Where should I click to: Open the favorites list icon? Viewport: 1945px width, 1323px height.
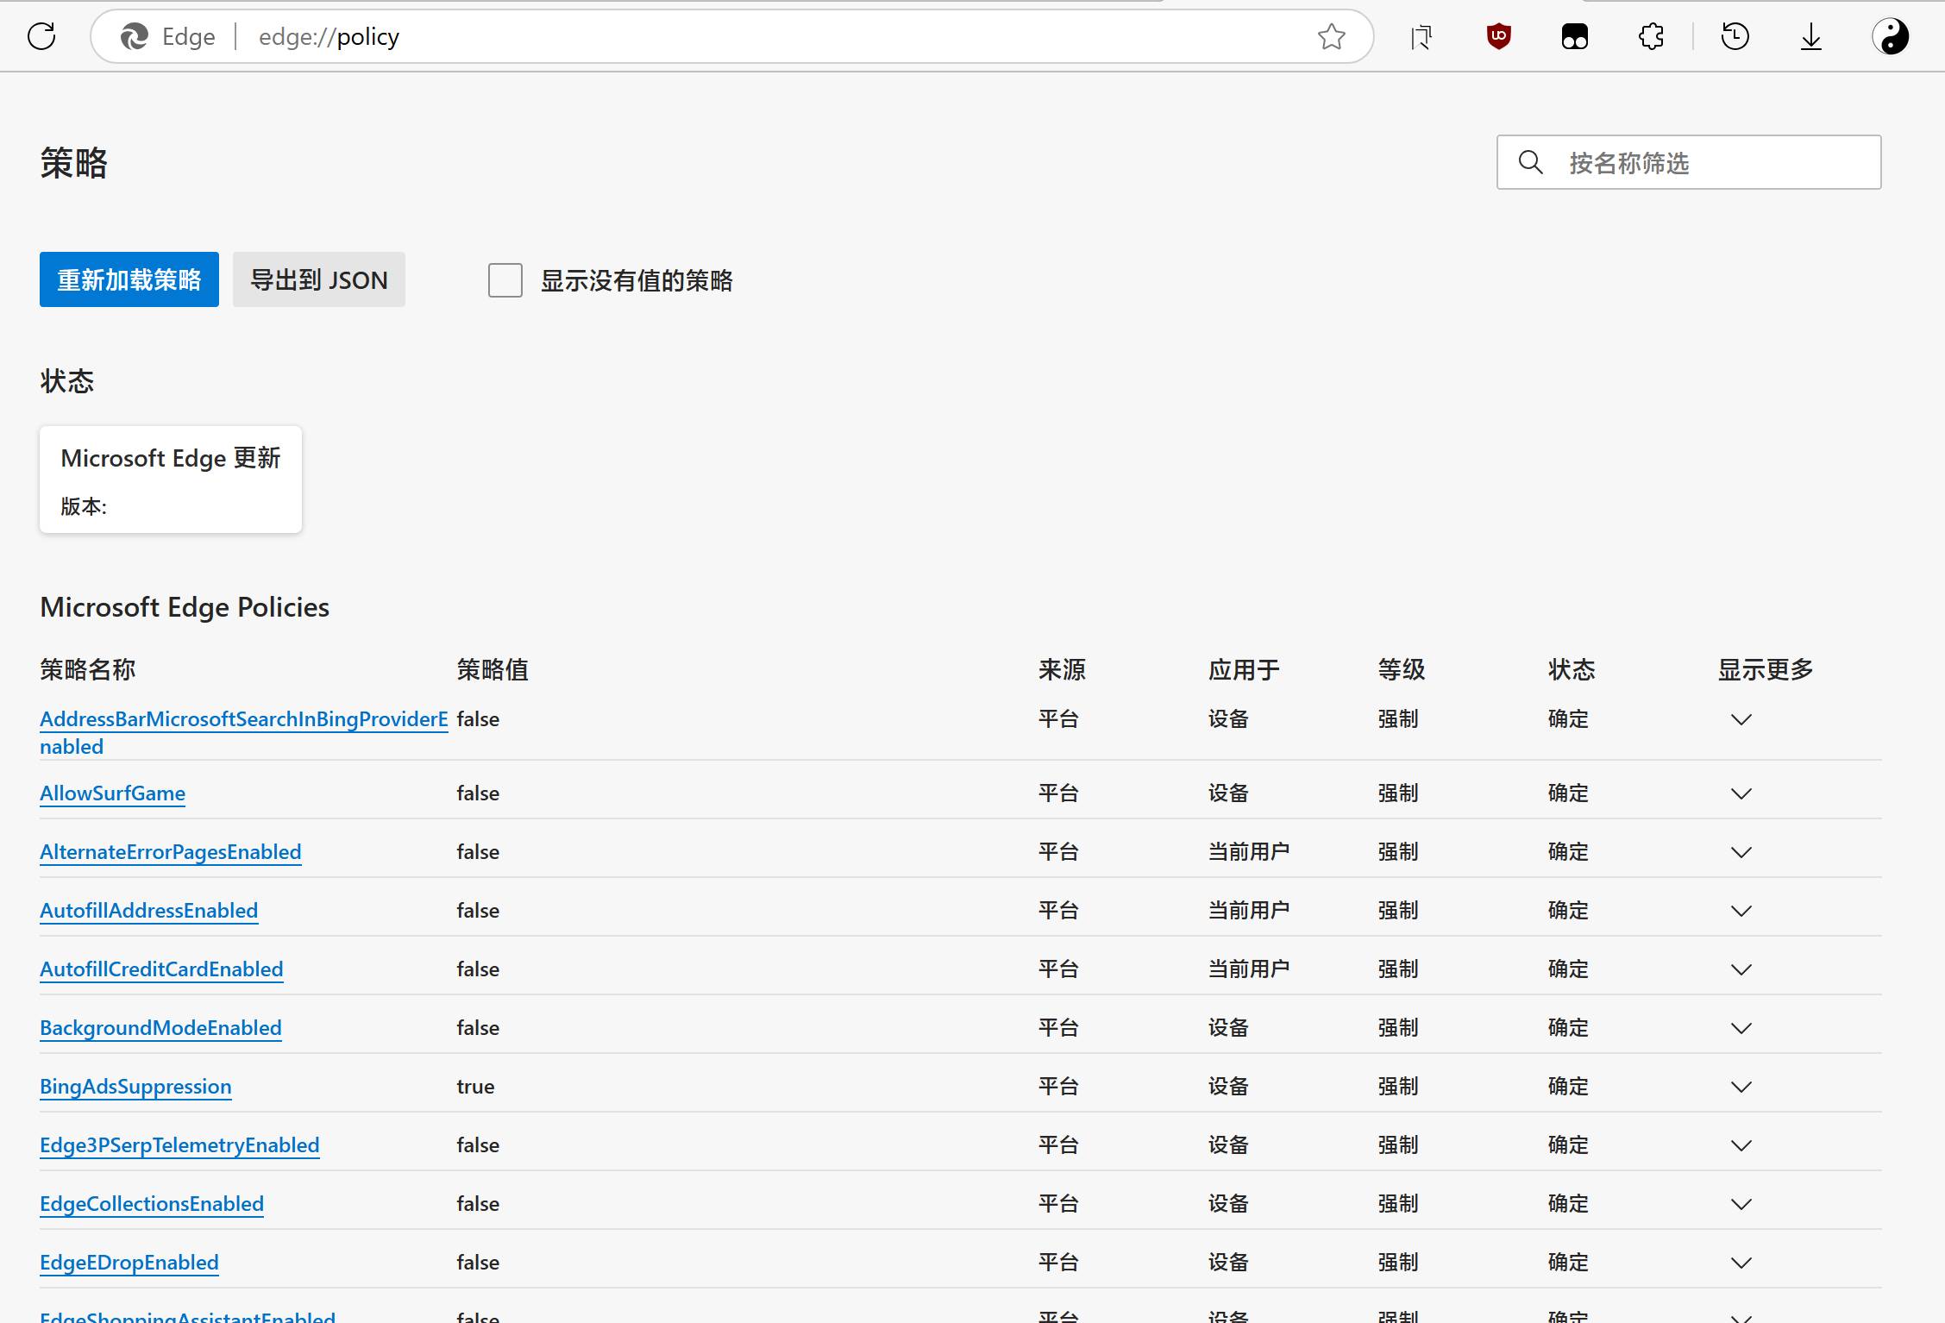pyautogui.click(x=1421, y=36)
